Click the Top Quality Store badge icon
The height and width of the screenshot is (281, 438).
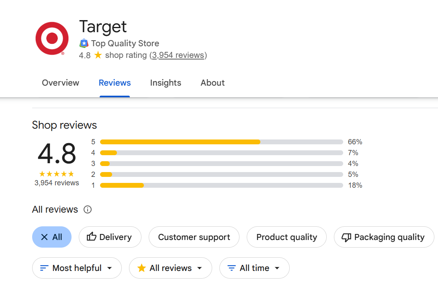click(84, 43)
